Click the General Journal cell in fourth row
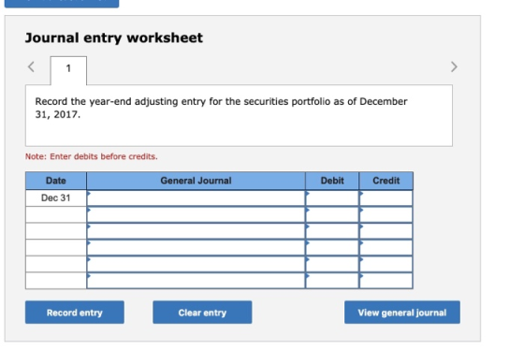The height and width of the screenshot is (351, 524). [x=196, y=247]
